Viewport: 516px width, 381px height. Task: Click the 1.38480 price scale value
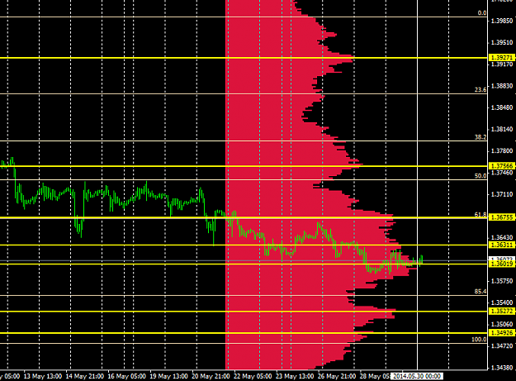[502, 107]
